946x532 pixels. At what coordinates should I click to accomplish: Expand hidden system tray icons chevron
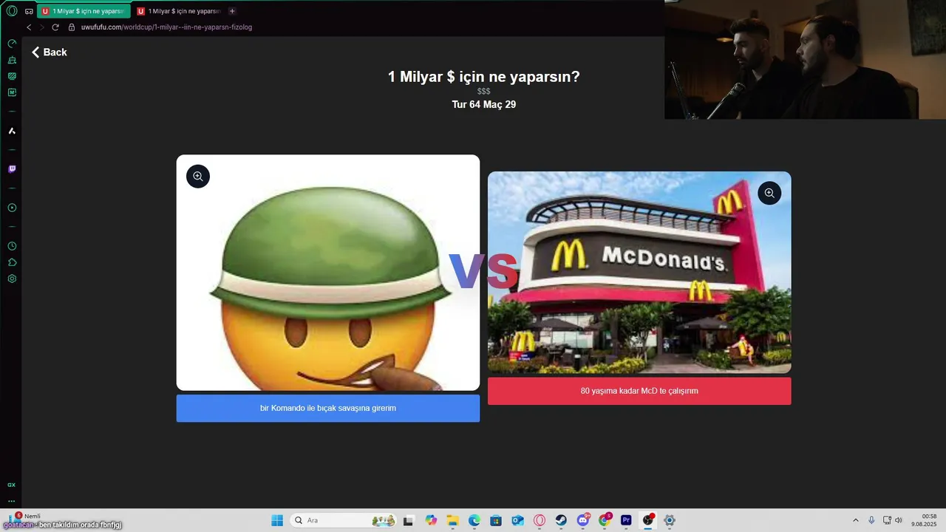[856, 520]
